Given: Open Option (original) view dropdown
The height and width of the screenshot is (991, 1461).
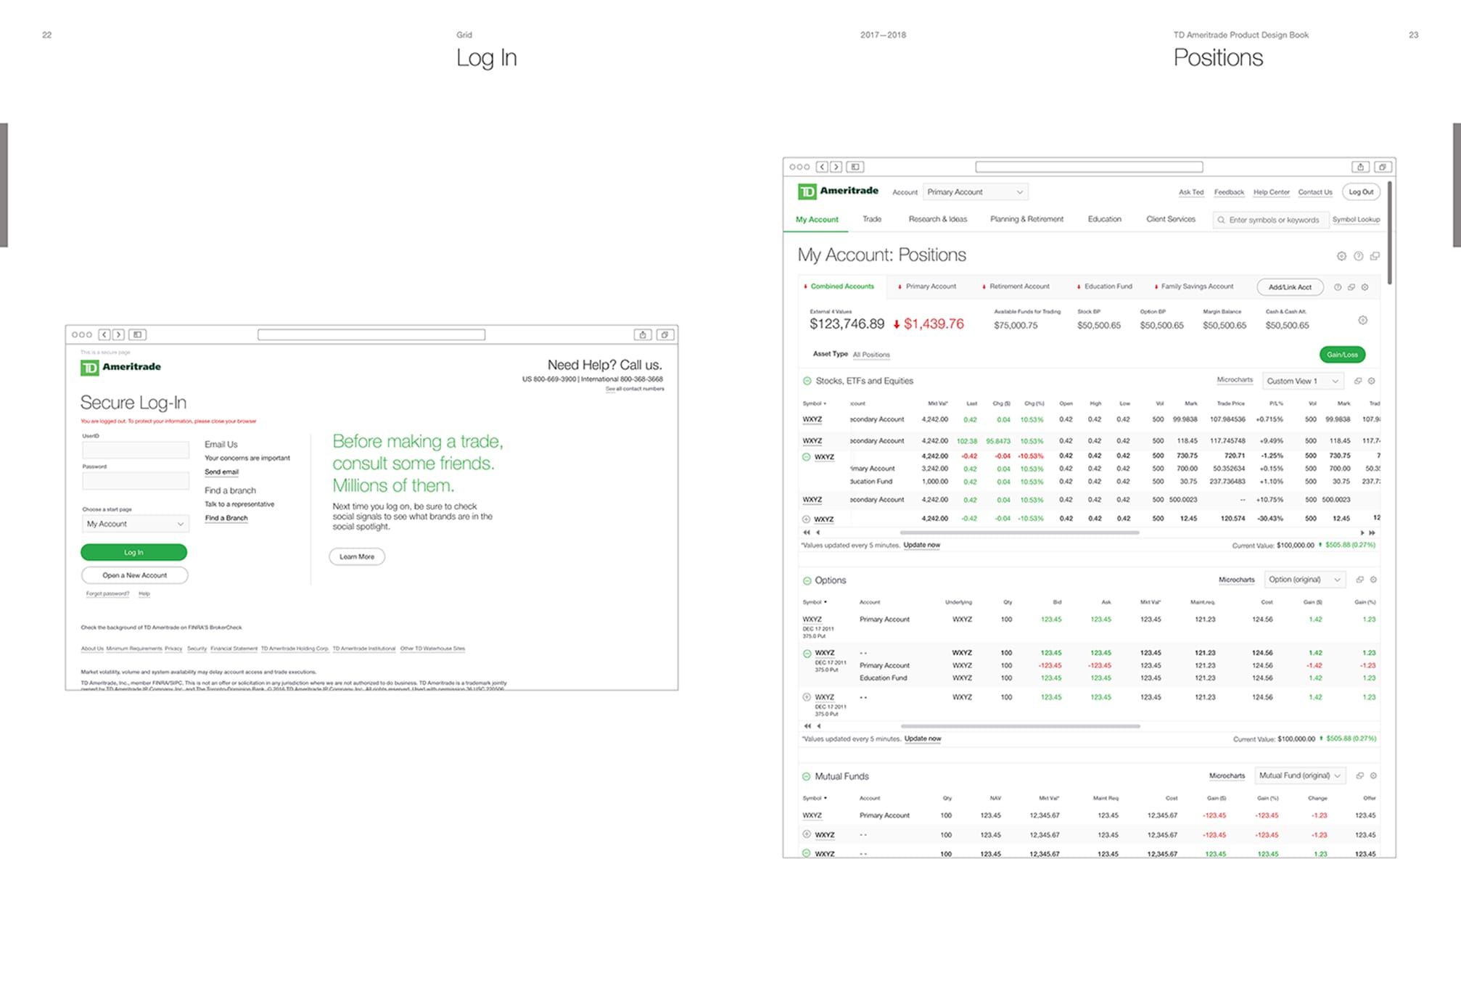Looking at the screenshot, I should (x=1304, y=580).
